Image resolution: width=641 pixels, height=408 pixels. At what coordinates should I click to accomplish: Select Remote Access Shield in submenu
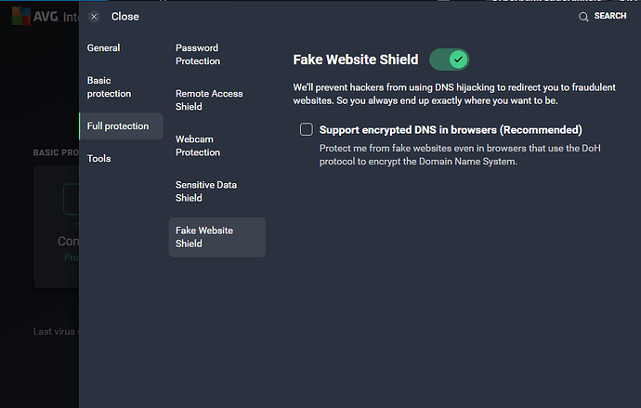click(x=209, y=99)
